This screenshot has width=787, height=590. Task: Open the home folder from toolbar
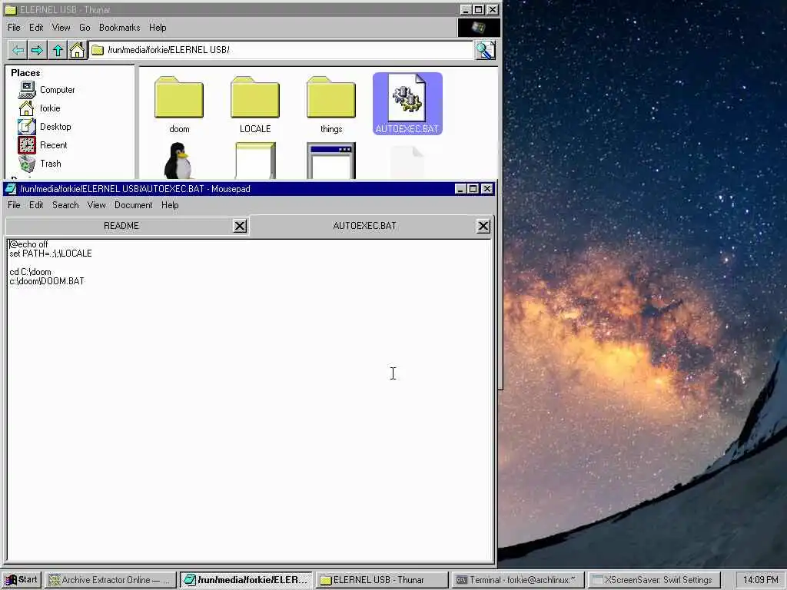click(77, 50)
